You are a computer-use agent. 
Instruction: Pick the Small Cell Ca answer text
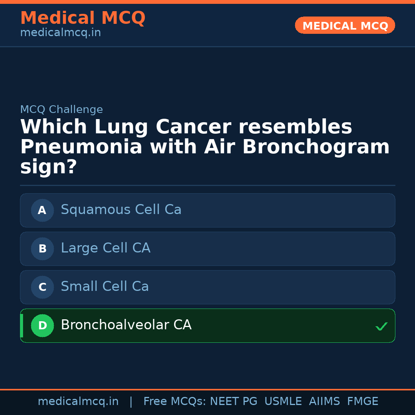105,287
